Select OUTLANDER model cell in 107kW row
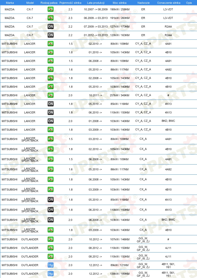The image size is (197, 278). 30,239
